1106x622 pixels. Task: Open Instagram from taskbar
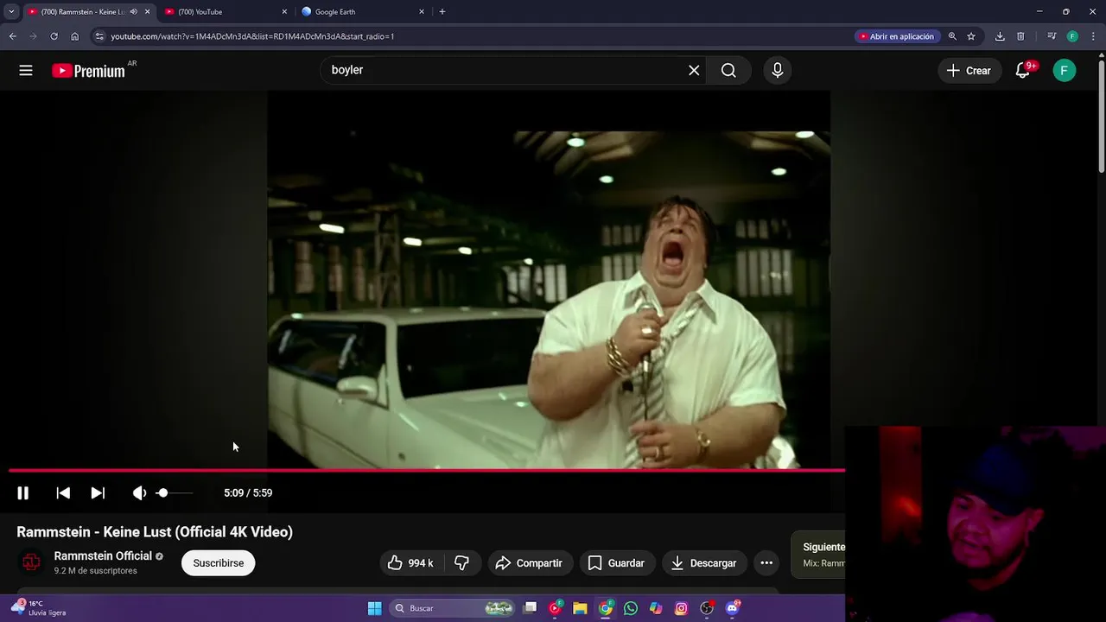681,608
